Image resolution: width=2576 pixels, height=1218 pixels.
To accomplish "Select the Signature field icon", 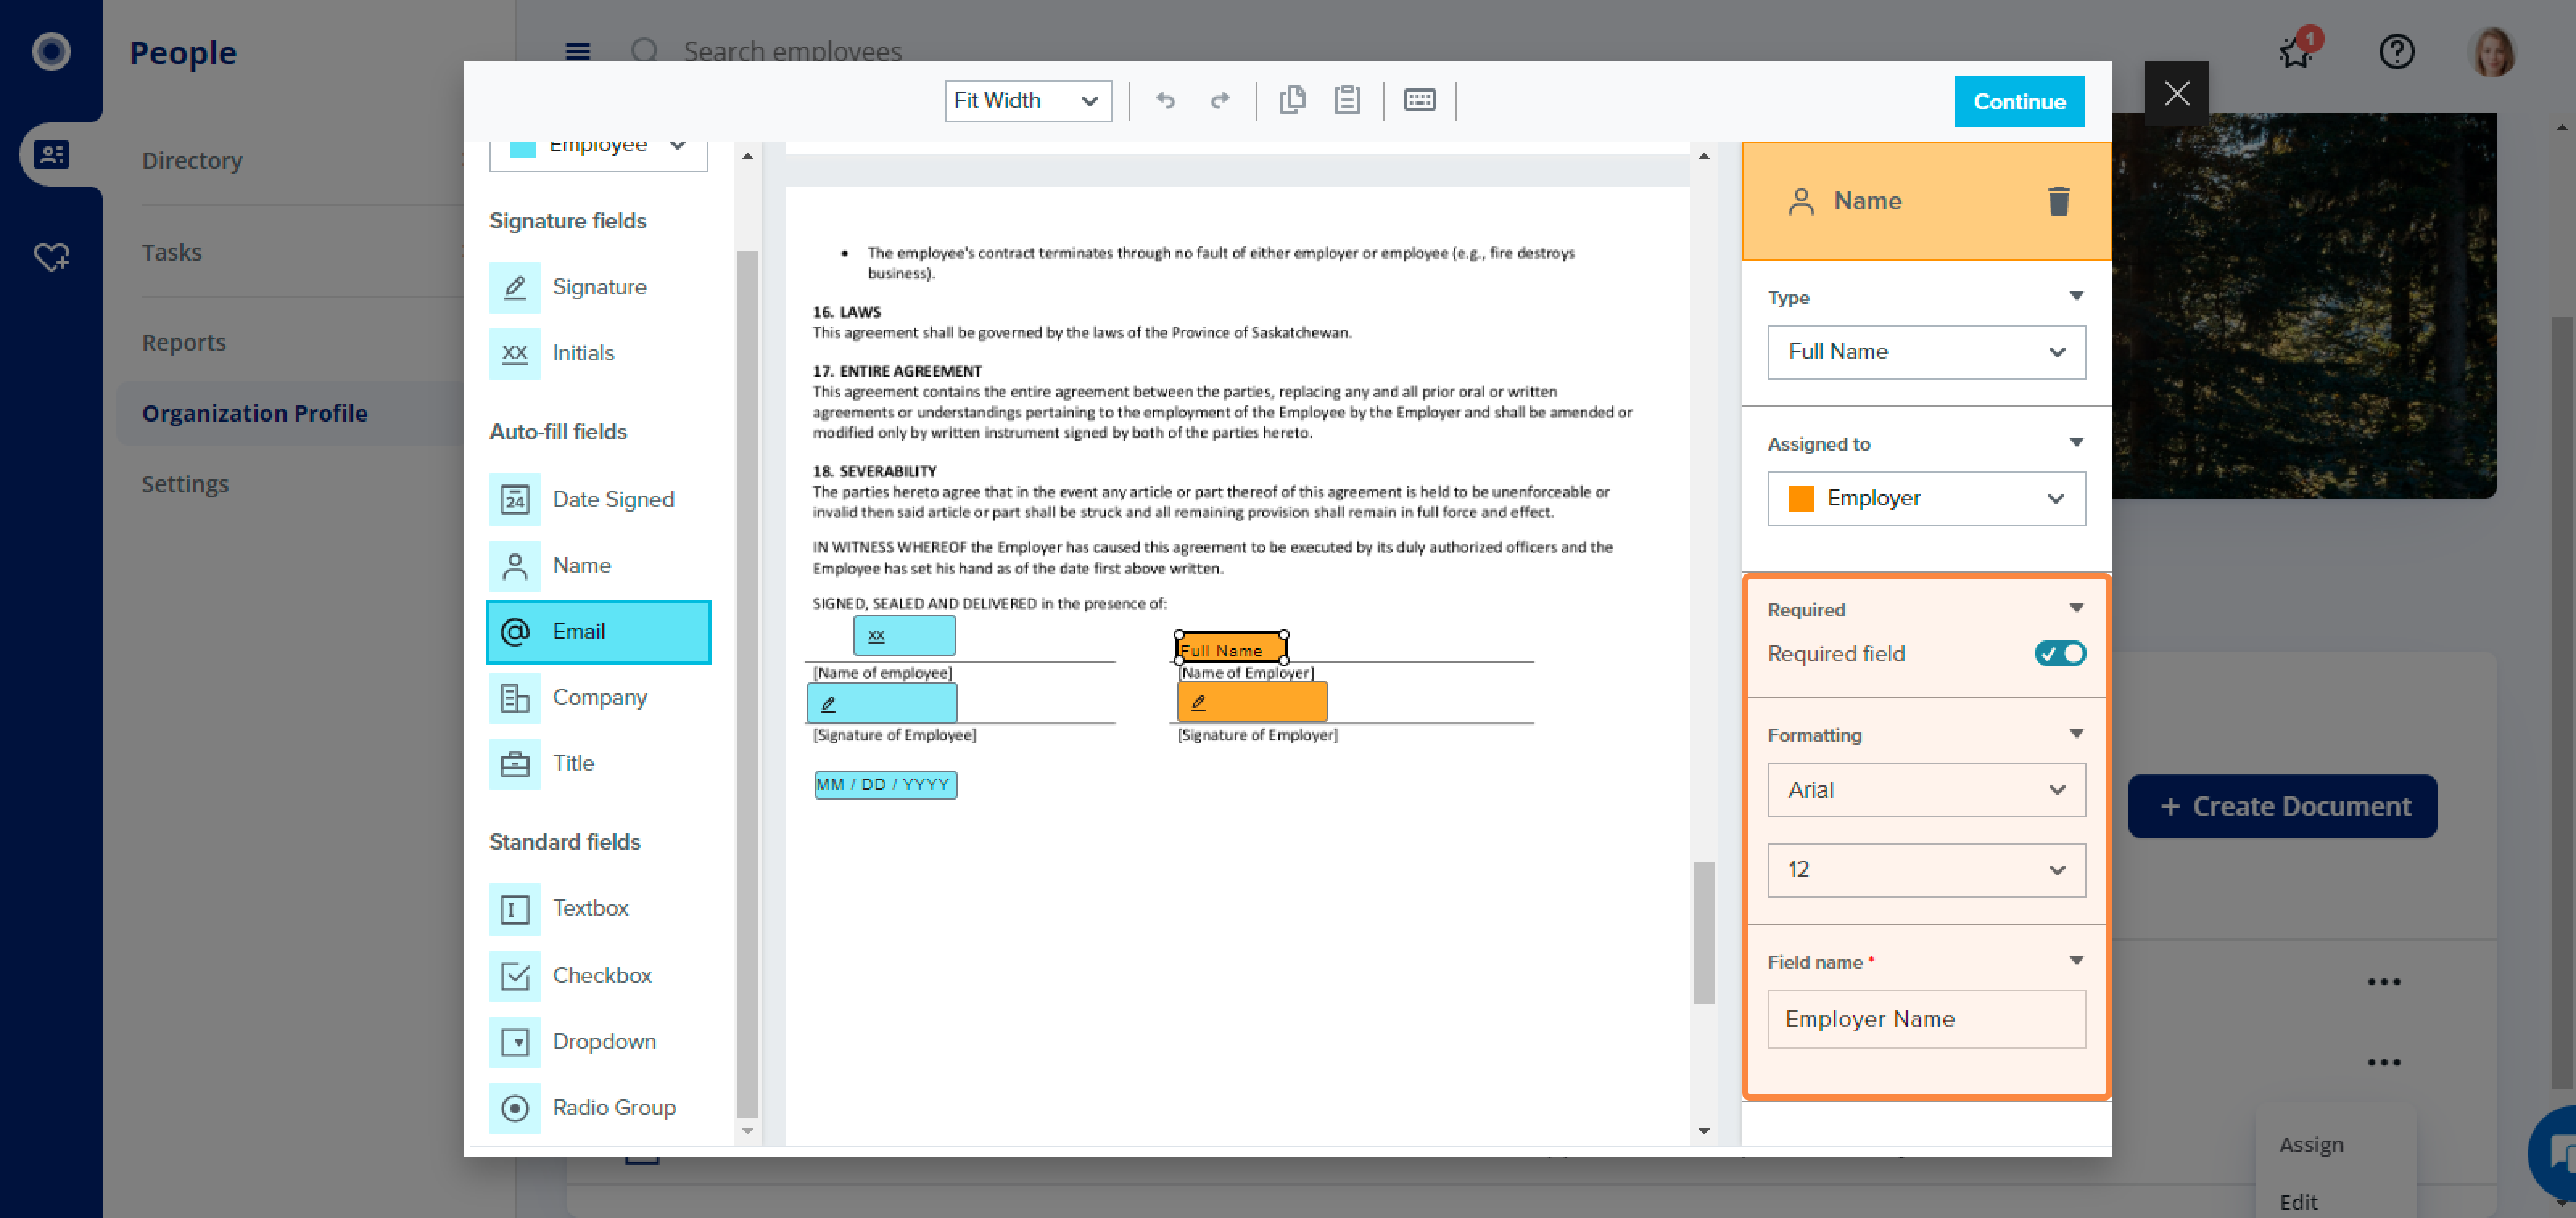I will (515, 288).
